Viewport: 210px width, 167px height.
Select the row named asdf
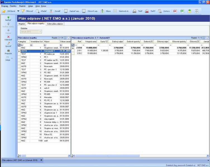[x=44, y=141]
